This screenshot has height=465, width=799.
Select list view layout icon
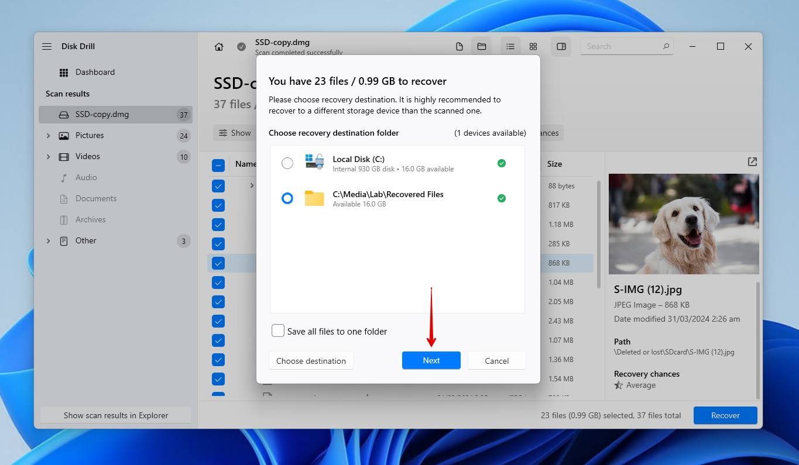click(510, 47)
